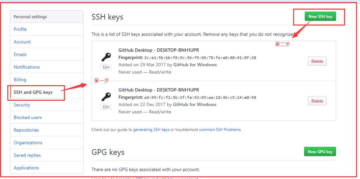Open Blocked users in the sidebar
The image size is (360, 179).
tap(28, 117)
